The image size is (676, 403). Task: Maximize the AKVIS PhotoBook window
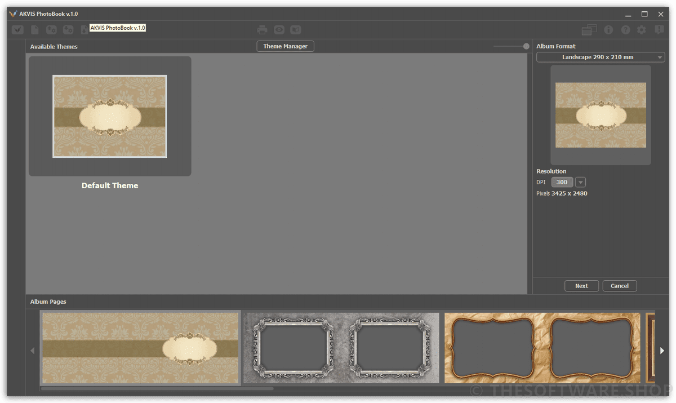click(644, 14)
